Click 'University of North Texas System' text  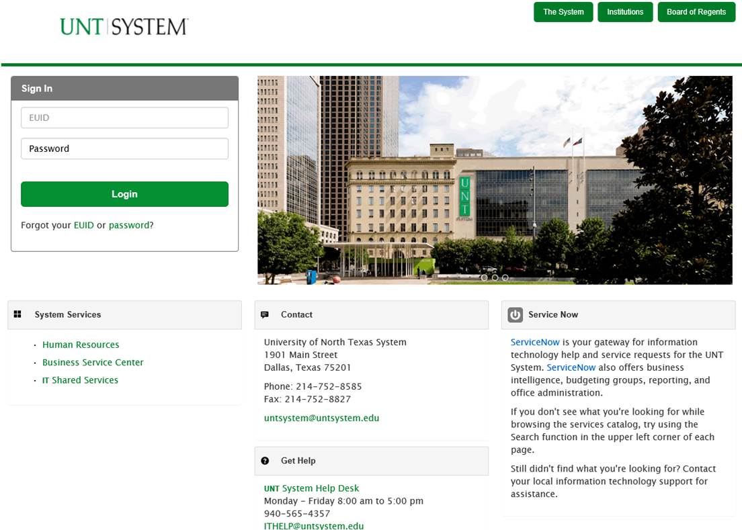click(335, 342)
